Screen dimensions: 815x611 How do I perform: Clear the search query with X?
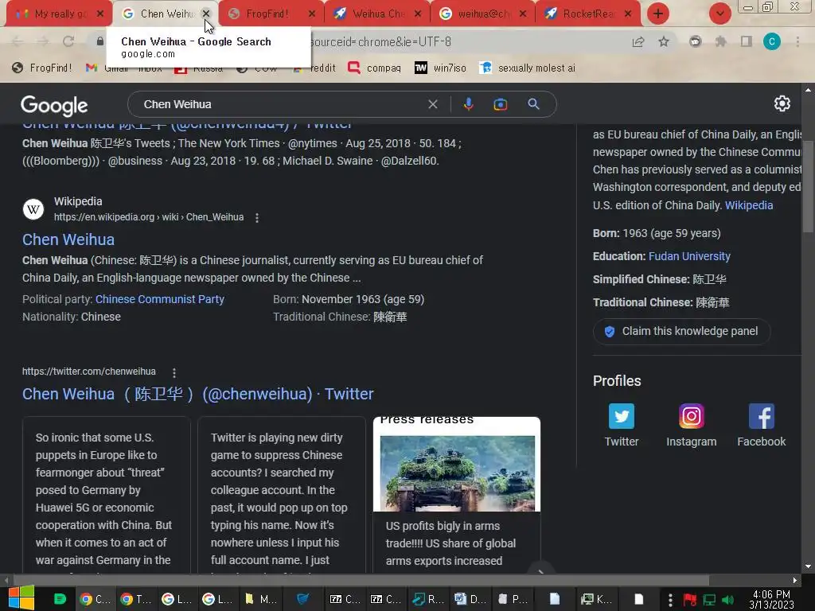[432, 104]
